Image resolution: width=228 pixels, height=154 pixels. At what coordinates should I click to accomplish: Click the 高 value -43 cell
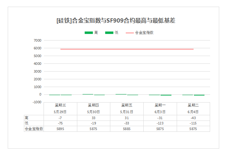coord(193,118)
